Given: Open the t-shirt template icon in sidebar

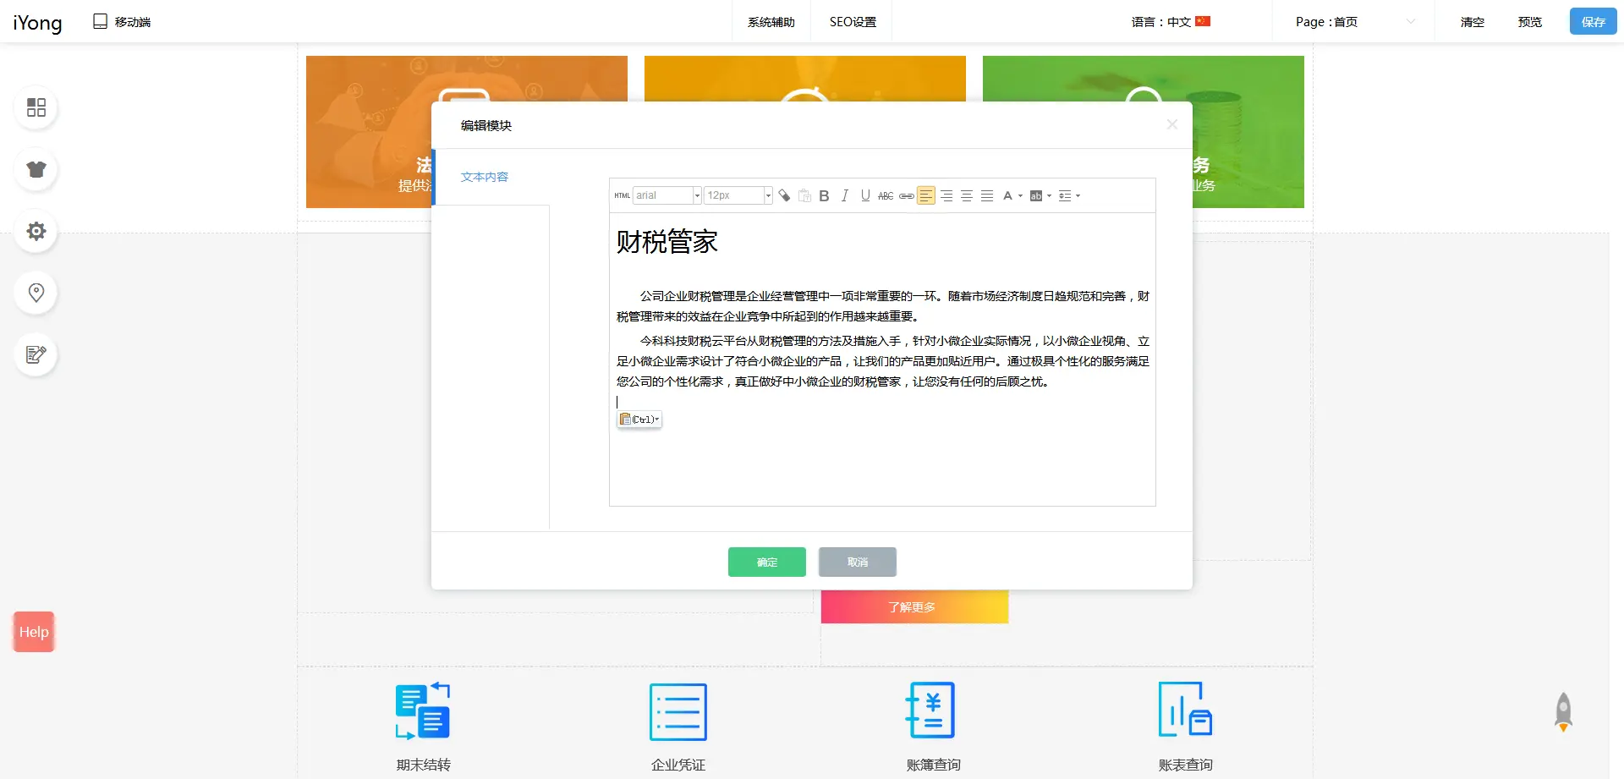Looking at the screenshot, I should [x=36, y=169].
